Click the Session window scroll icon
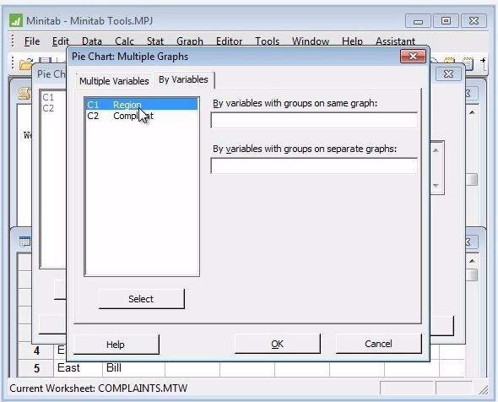The width and height of the screenshot is (498, 402). tap(24, 94)
